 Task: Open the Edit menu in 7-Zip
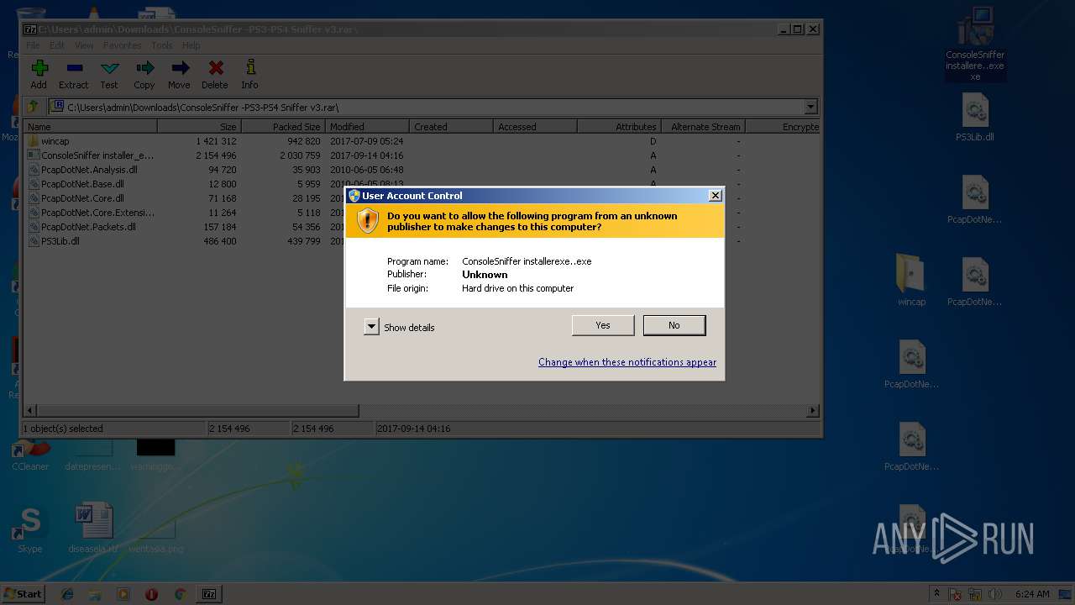(57, 45)
